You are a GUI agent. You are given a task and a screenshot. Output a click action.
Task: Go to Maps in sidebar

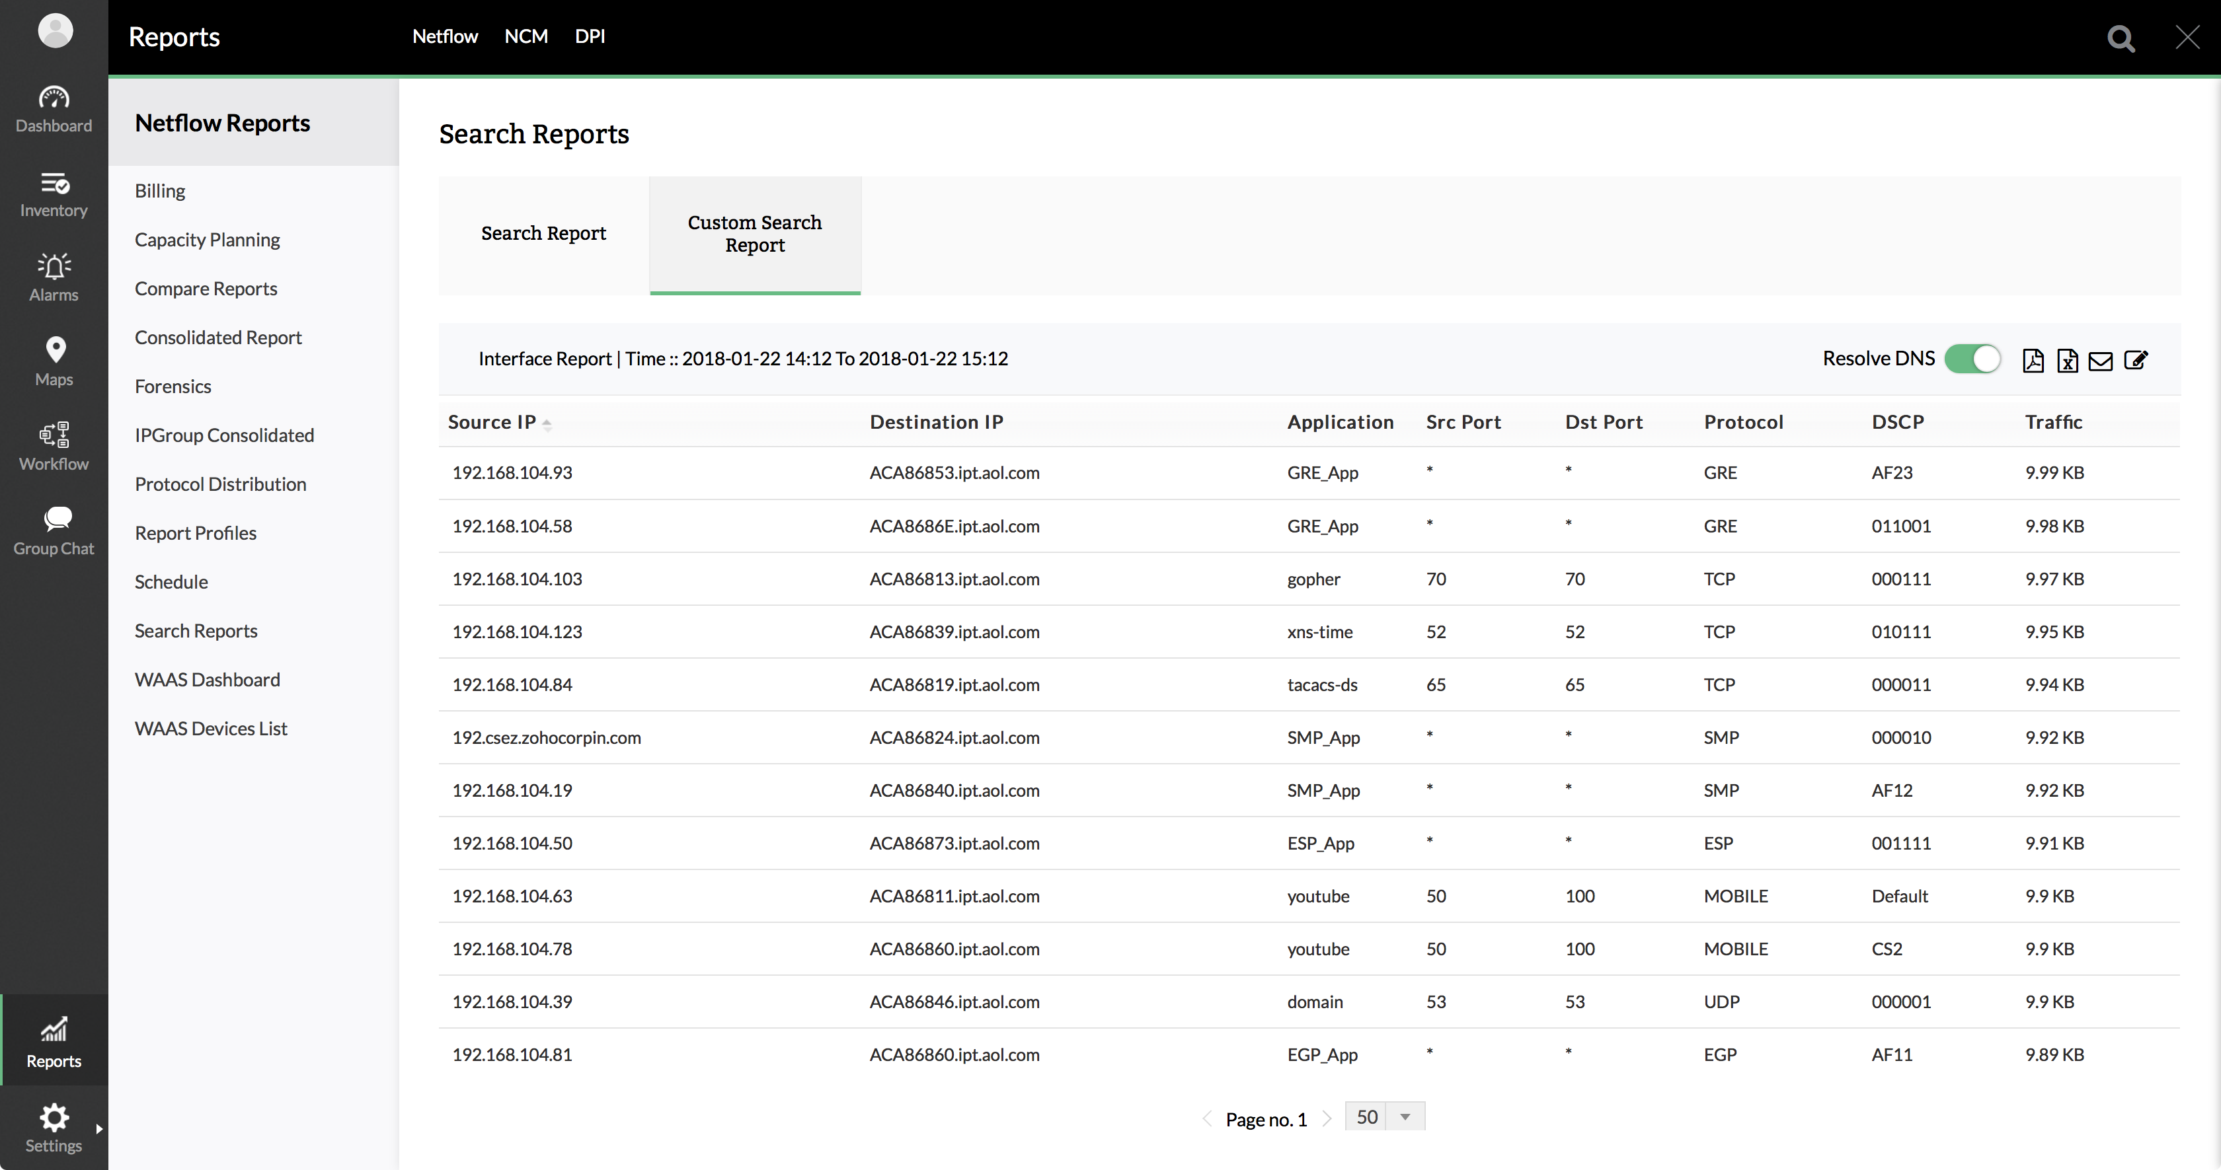pos(54,361)
